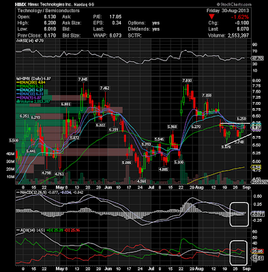Click the RSI(14) indicator icon label
268x272 pixels.
[x=16, y=41]
